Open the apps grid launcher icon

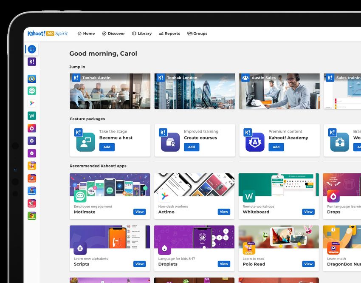(x=32, y=49)
